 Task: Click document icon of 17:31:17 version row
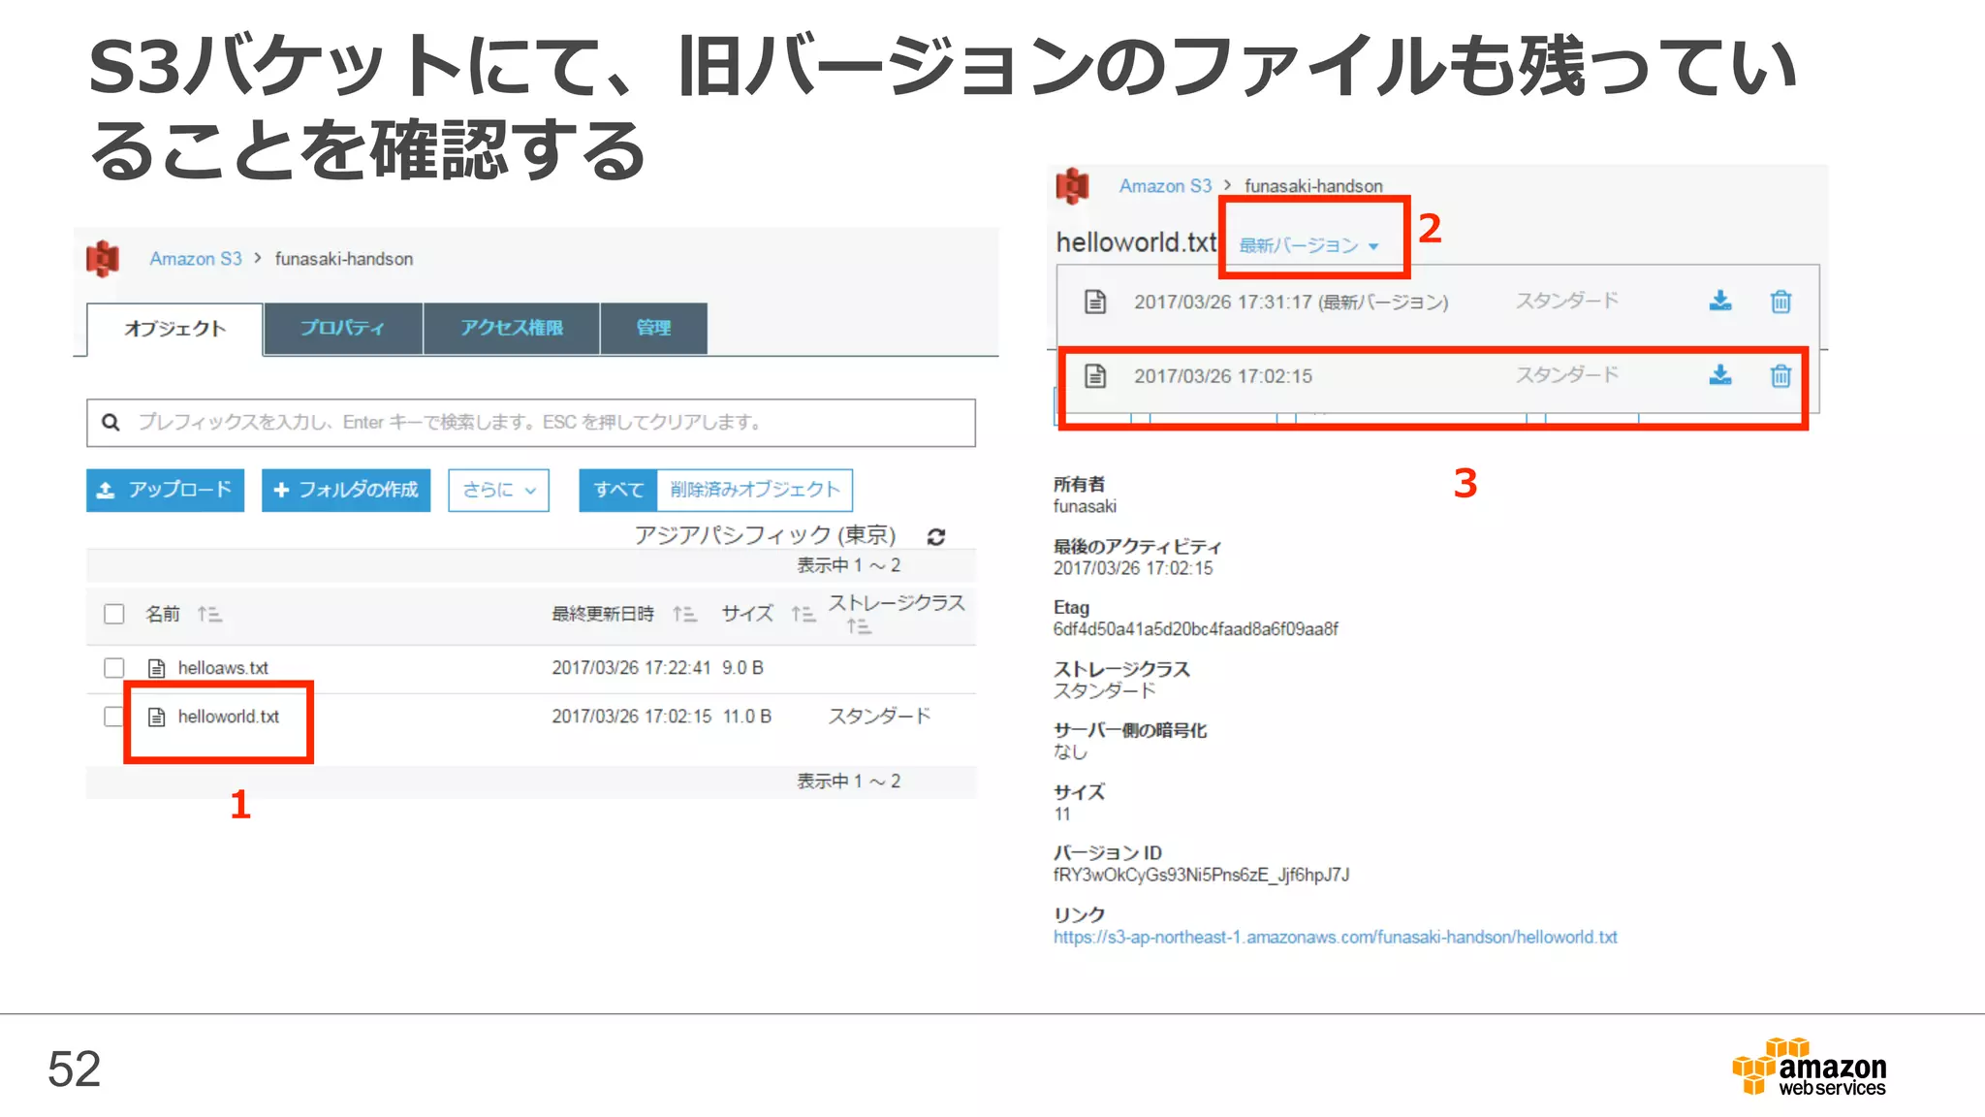[1095, 302]
